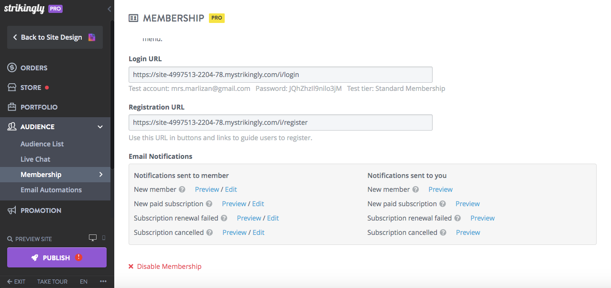This screenshot has width=611, height=288.
Task: Open Preview Site via the magnifier icon
Action: 11,238
